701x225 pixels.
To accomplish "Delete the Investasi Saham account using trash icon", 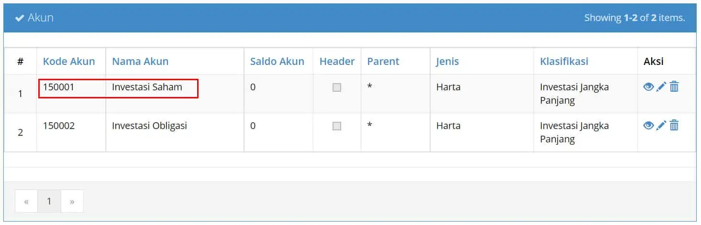I will pos(674,87).
